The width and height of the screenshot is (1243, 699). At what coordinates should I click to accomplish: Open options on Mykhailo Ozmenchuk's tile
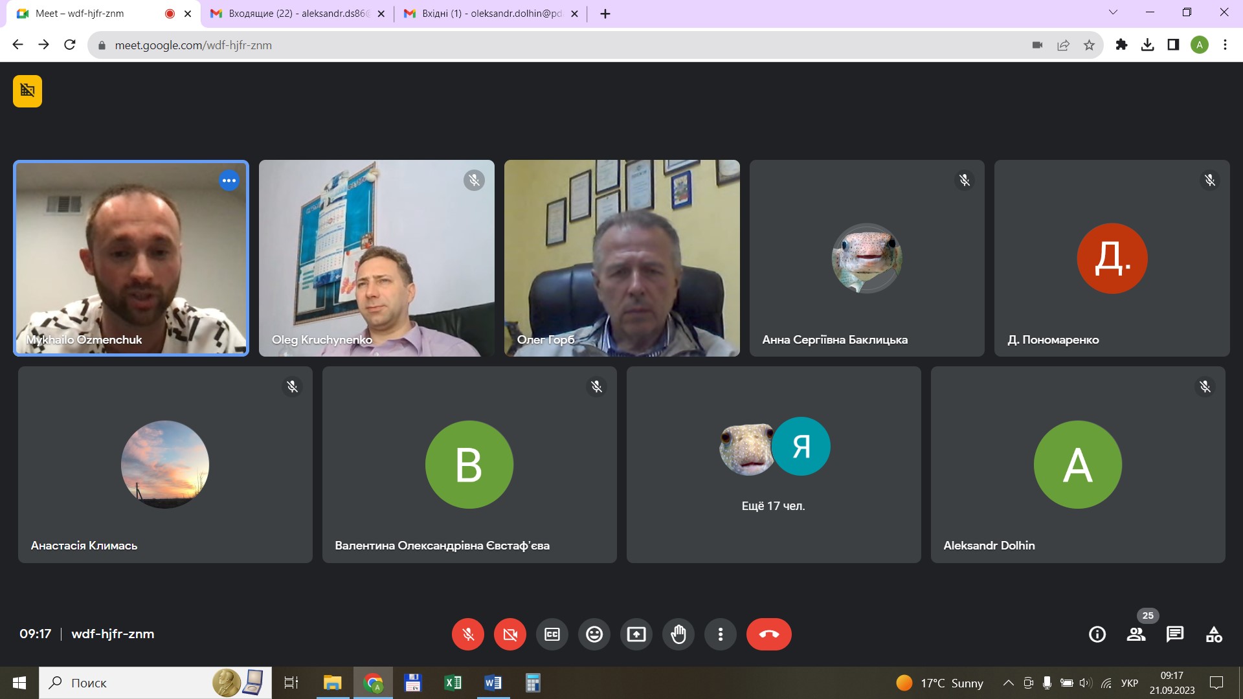click(229, 181)
